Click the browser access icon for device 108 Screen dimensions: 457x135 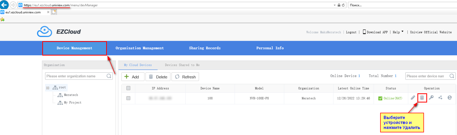(x=450, y=98)
